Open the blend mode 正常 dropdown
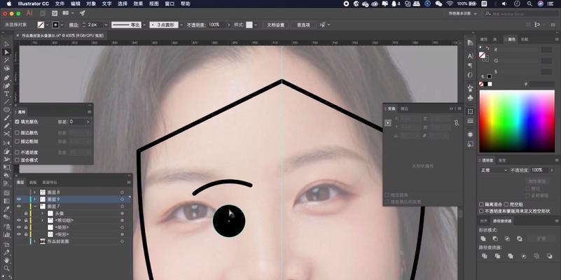The height and width of the screenshot is (280, 561). [x=494, y=170]
